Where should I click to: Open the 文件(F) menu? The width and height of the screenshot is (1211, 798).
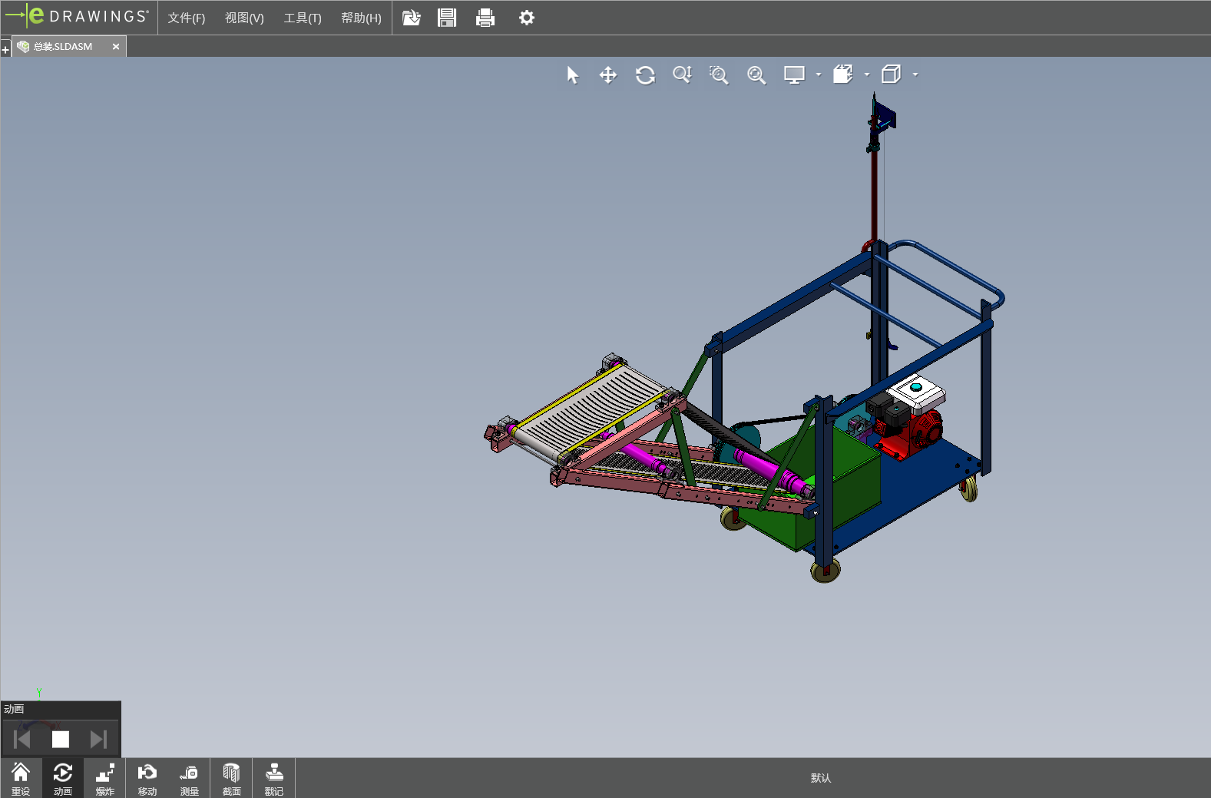186,18
